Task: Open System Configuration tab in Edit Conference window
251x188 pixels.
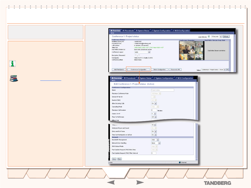Action: coord(163,78)
